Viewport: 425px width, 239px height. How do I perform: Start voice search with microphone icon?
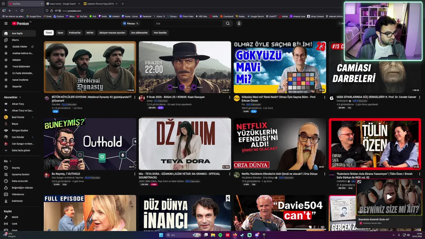click(x=239, y=24)
